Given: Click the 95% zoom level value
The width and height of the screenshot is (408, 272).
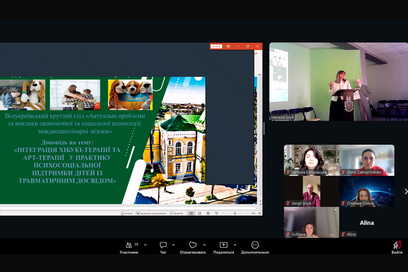Looking at the screenshot, I should 253,214.
